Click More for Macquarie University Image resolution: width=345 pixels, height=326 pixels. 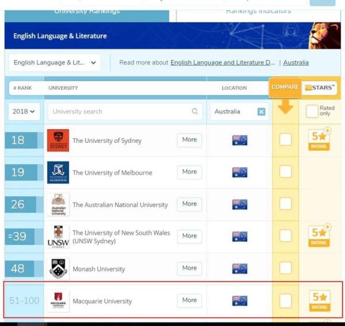click(189, 300)
